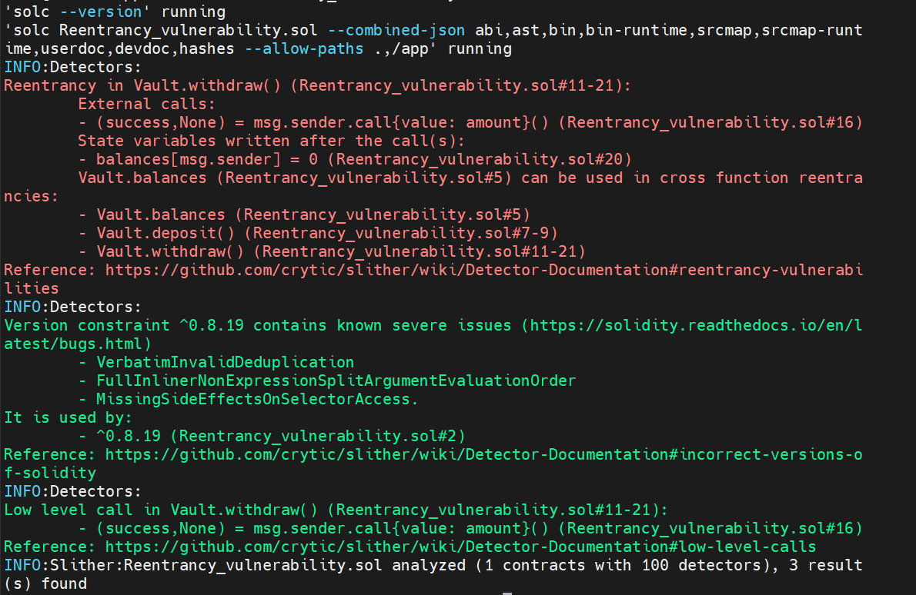The width and height of the screenshot is (916, 595).
Task: Click the red 'External calls:' label
Action: (x=146, y=104)
